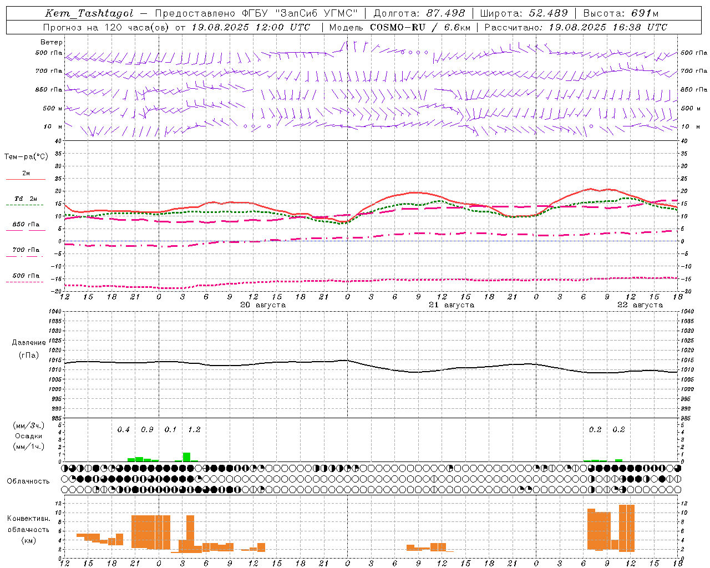Click the (гПа) unit under Давление

(29, 356)
